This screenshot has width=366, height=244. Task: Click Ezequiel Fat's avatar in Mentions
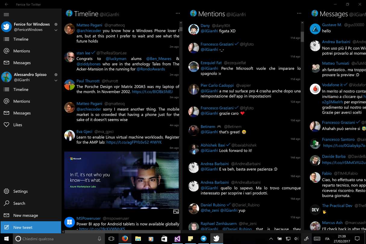click(194, 67)
